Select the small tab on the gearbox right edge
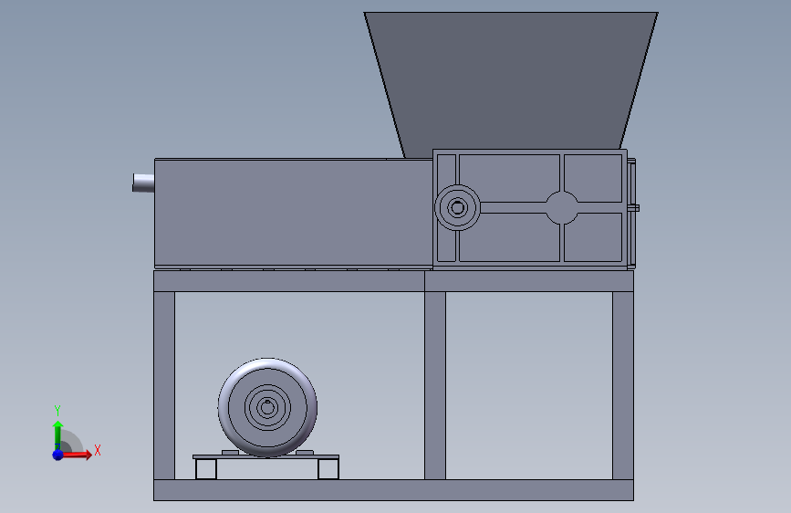Image resolution: width=791 pixels, height=513 pixels. 634,208
